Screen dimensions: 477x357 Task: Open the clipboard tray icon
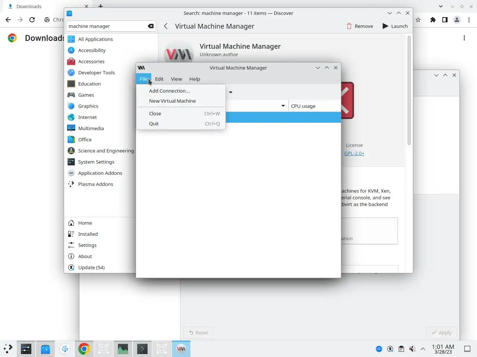coord(401,349)
